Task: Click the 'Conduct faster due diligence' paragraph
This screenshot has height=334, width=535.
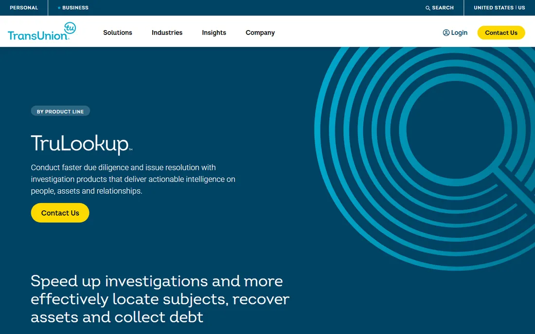Action: tap(133, 179)
